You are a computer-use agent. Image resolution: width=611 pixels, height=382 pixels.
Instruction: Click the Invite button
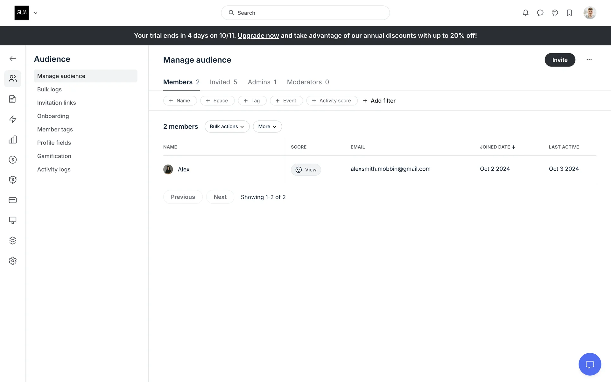click(x=559, y=60)
